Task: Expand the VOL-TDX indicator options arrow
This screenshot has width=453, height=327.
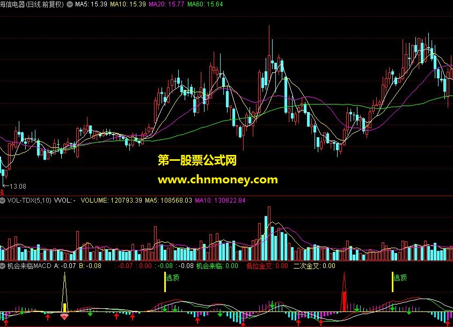Action: [x=3, y=200]
